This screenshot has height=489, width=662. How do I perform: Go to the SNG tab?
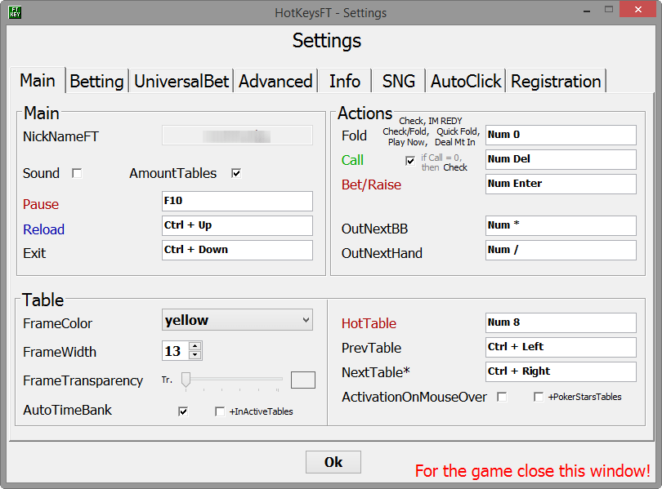399,81
